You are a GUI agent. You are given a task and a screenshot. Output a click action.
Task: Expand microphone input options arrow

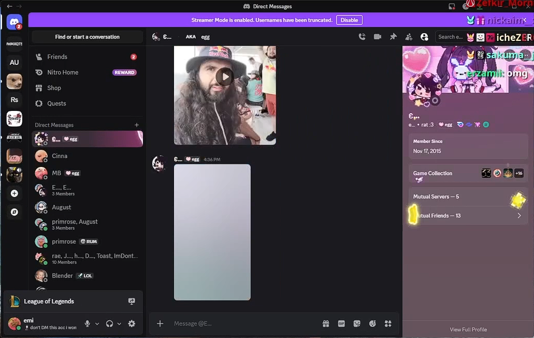[97, 323]
